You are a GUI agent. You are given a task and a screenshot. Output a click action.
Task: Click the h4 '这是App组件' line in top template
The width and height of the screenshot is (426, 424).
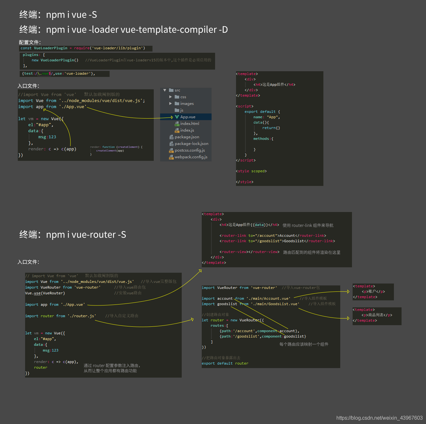pyautogui.click(x=274, y=85)
